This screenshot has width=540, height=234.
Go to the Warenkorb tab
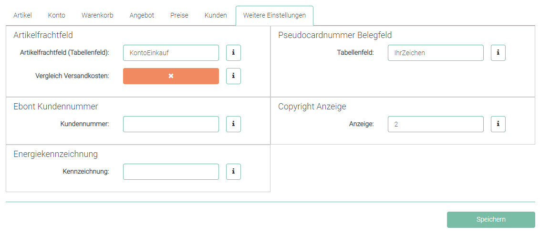point(97,15)
